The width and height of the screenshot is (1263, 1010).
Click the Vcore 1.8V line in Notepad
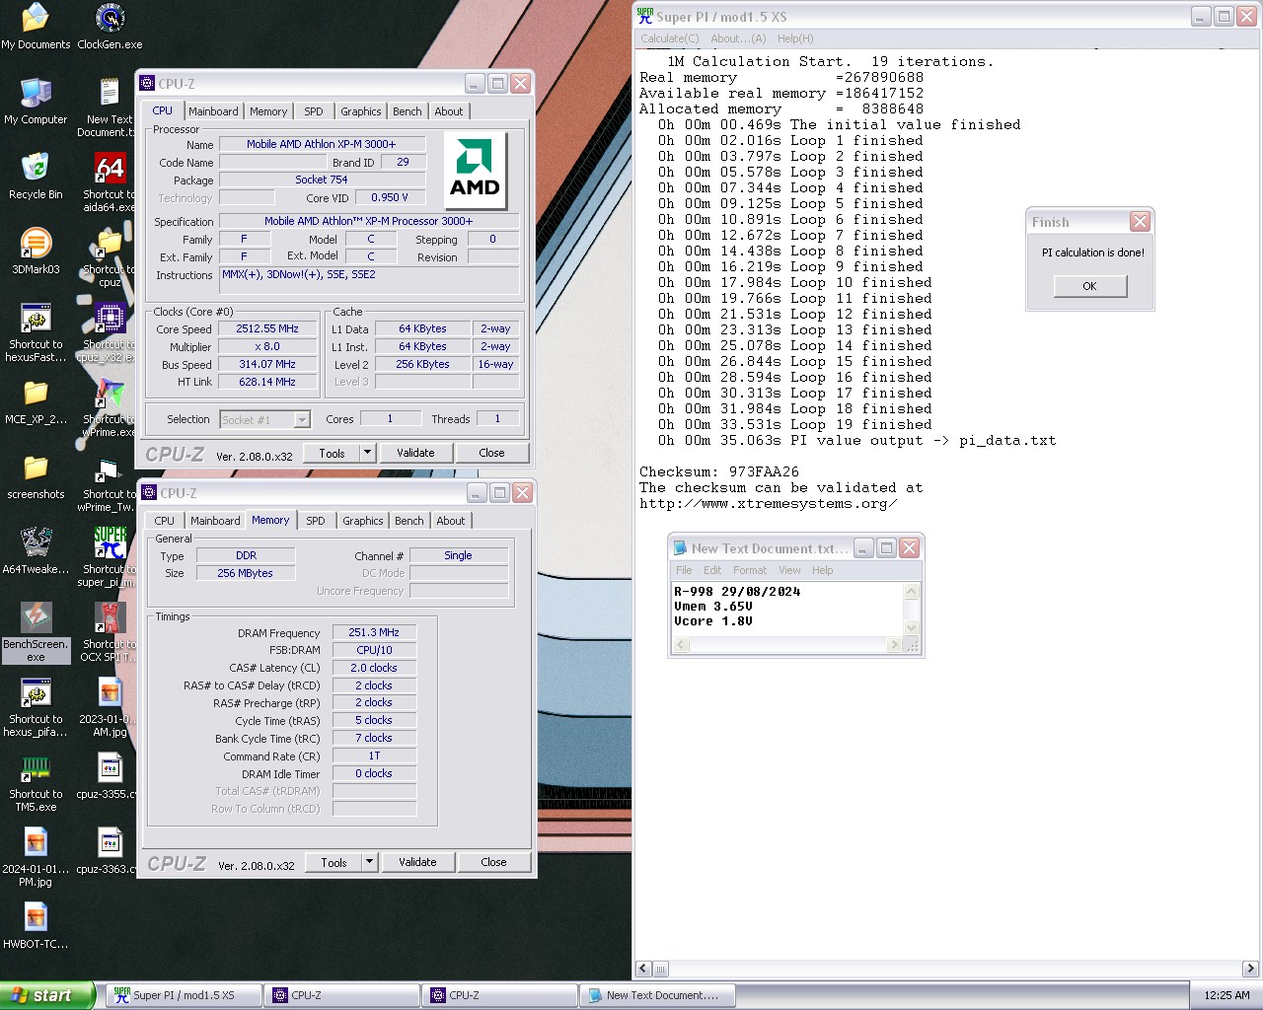pyautogui.click(x=713, y=621)
